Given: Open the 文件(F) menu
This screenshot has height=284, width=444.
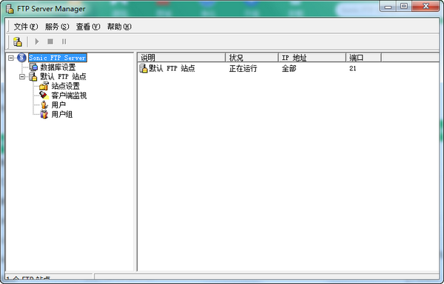Looking at the screenshot, I should point(25,27).
